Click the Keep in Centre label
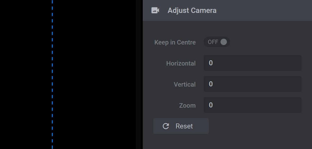This screenshot has width=312, height=149. click(x=175, y=42)
